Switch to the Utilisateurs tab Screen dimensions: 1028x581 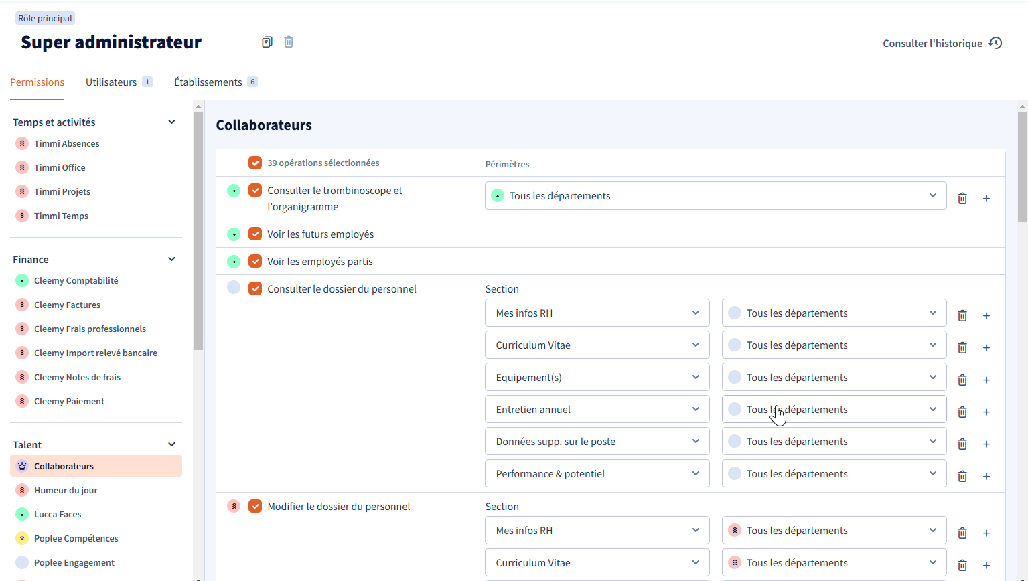coord(119,82)
